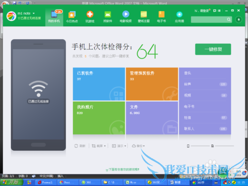Click the hi, 请登录 login link
Image resolution: width=248 pixels, height=186 pixels.
202,11
